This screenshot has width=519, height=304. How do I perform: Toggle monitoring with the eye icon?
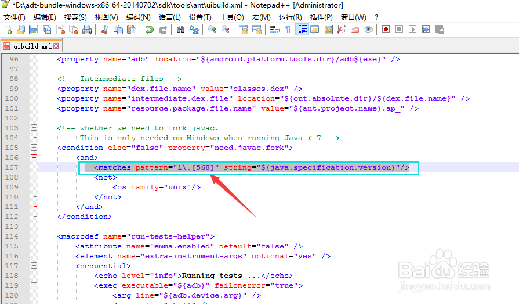coord(368,30)
